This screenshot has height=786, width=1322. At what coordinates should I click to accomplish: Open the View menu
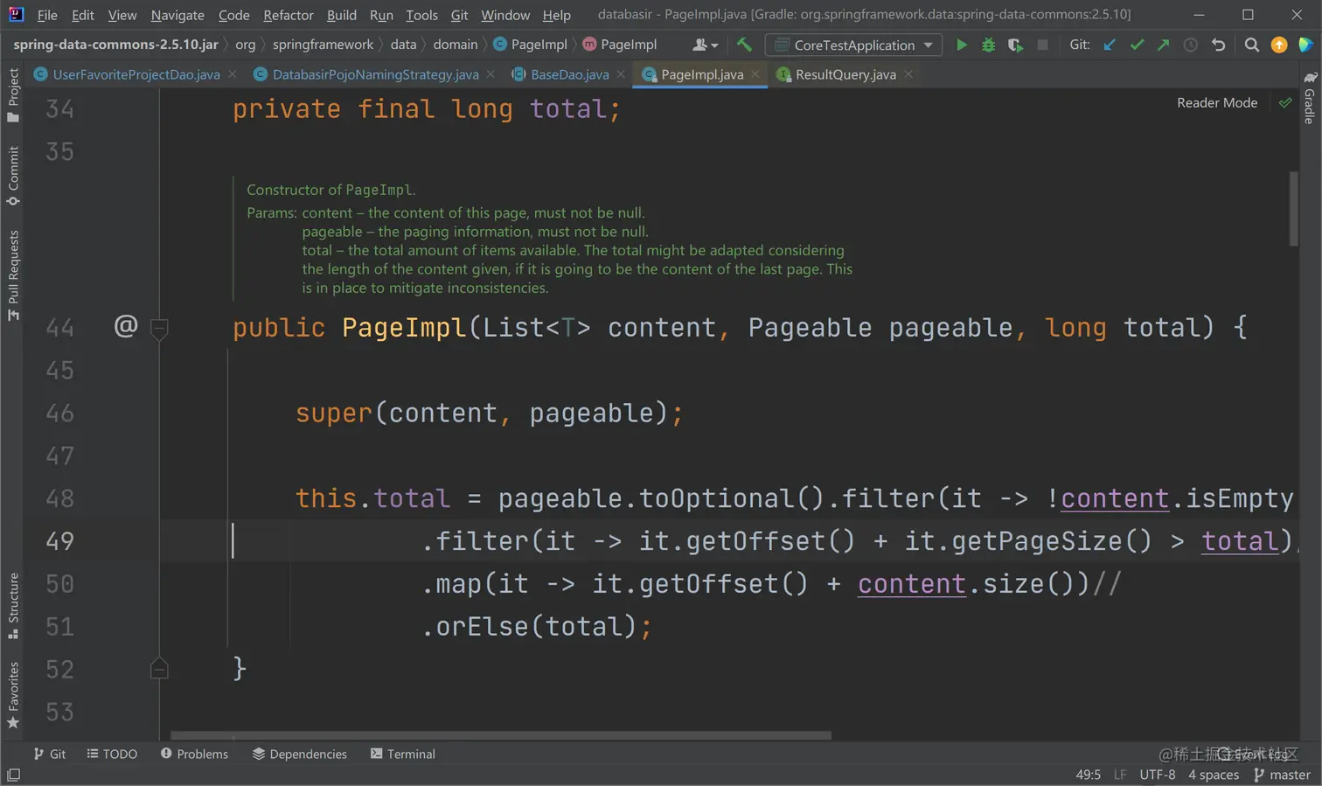point(122,15)
